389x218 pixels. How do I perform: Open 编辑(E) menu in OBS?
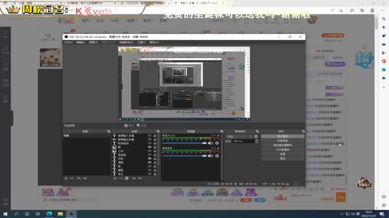(81, 43)
